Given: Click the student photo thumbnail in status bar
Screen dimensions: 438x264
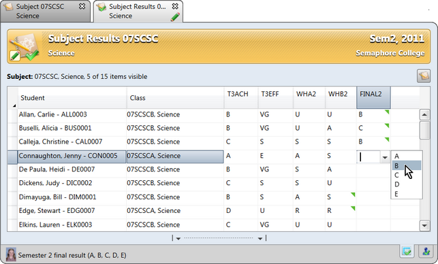Looking at the screenshot, I should (x=11, y=254).
